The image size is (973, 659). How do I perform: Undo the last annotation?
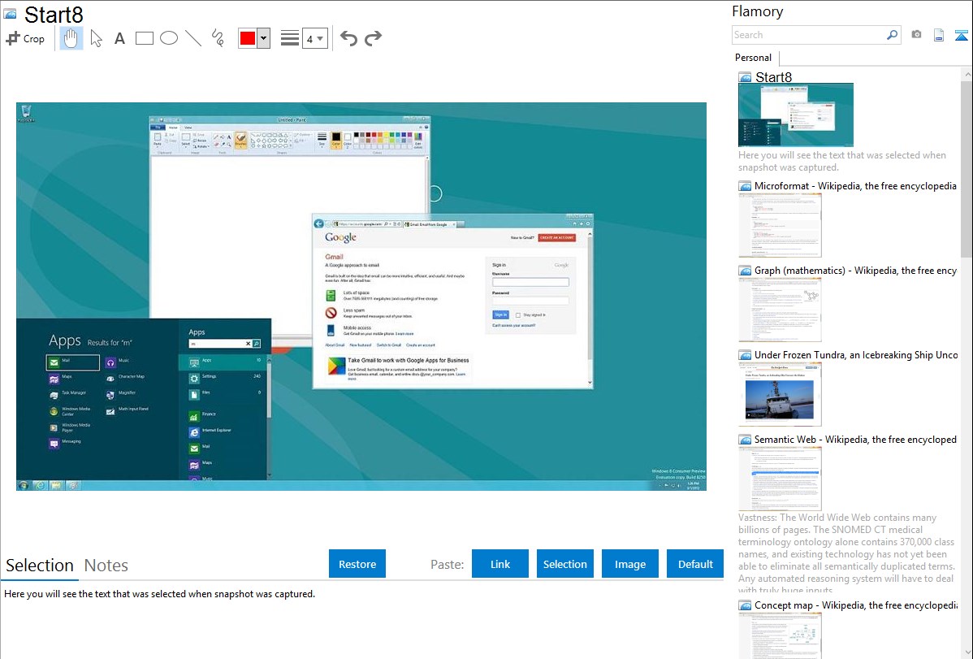[348, 38]
